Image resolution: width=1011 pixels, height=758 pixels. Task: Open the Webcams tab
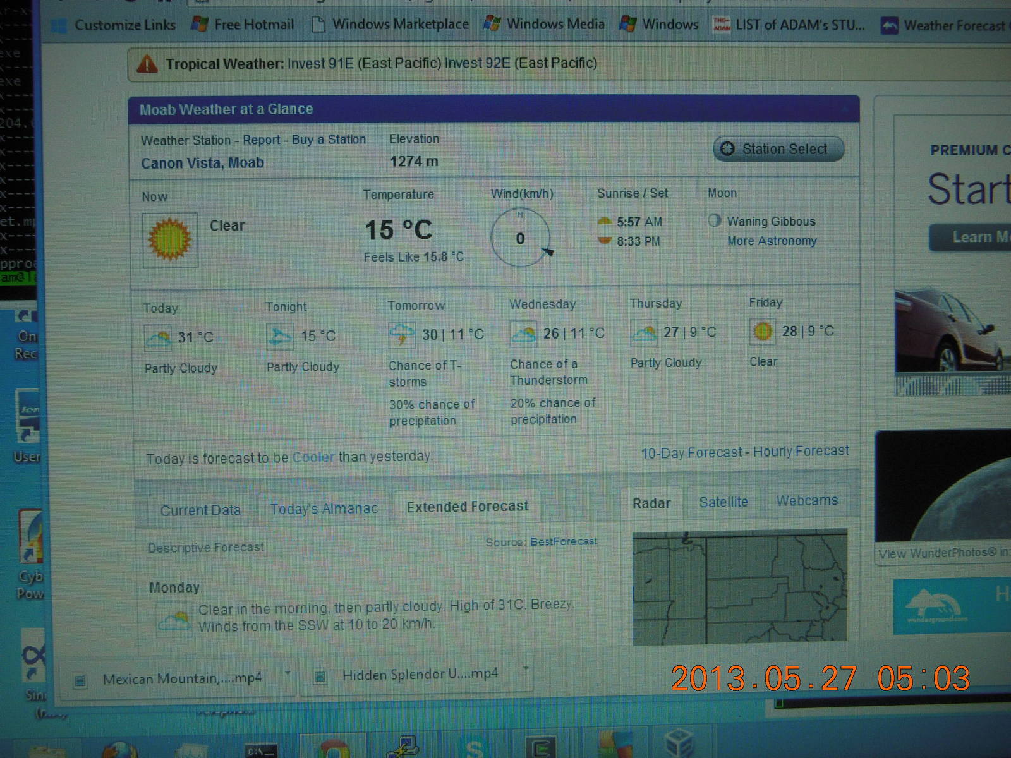click(x=807, y=501)
